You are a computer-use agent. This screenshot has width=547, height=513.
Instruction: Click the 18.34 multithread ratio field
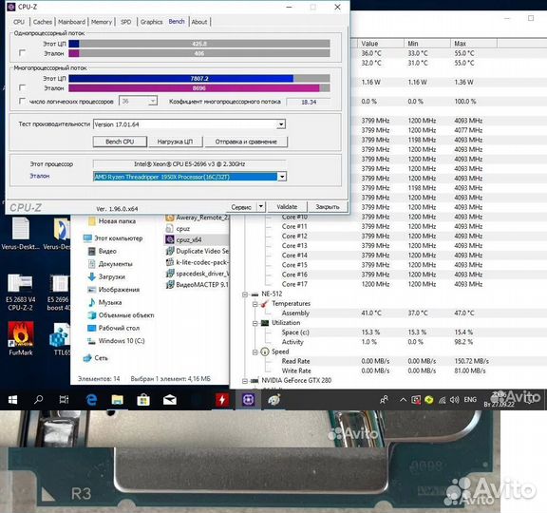pos(309,102)
